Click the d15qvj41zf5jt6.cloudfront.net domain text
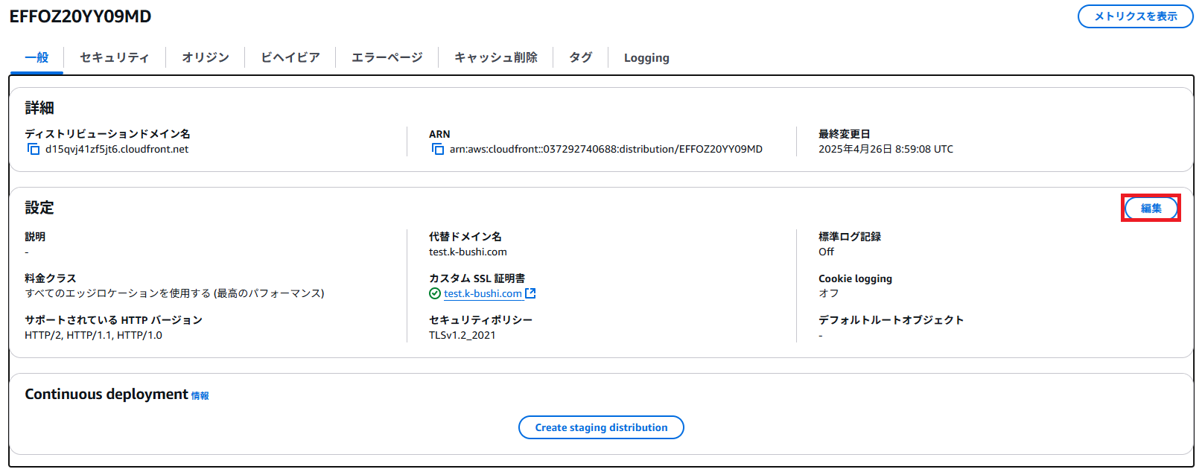 tap(117, 149)
